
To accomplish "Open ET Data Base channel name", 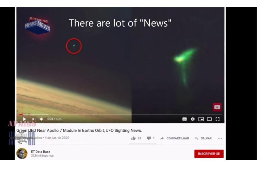I will [x=41, y=152].
